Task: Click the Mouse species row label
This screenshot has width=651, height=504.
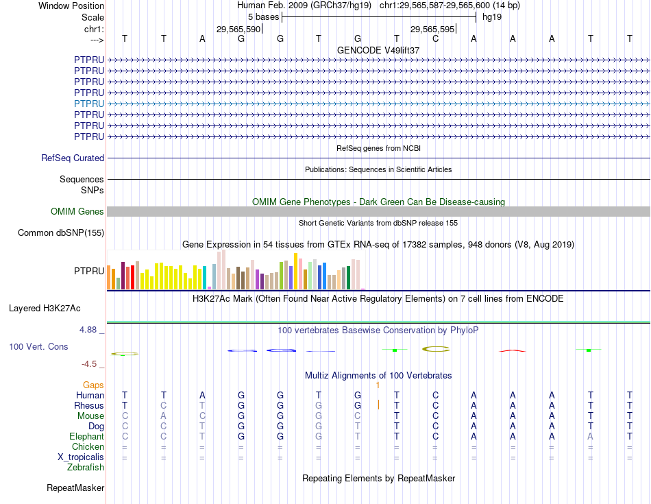Action: (x=90, y=416)
